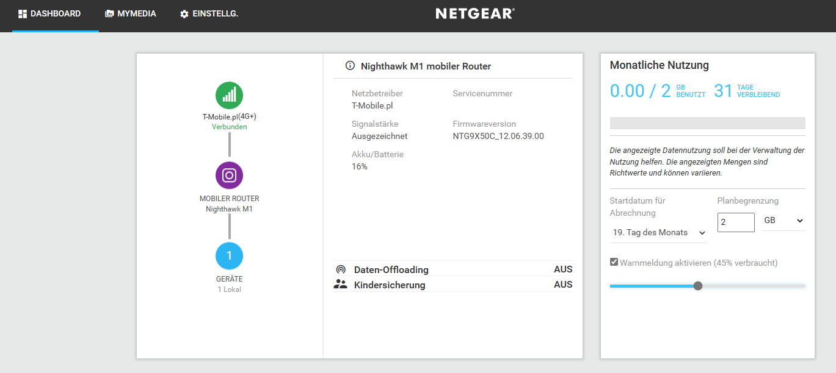Click AUS status next to Kindersicherung
The width and height of the screenshot is (836, 373).
click(x=563, y=285)
